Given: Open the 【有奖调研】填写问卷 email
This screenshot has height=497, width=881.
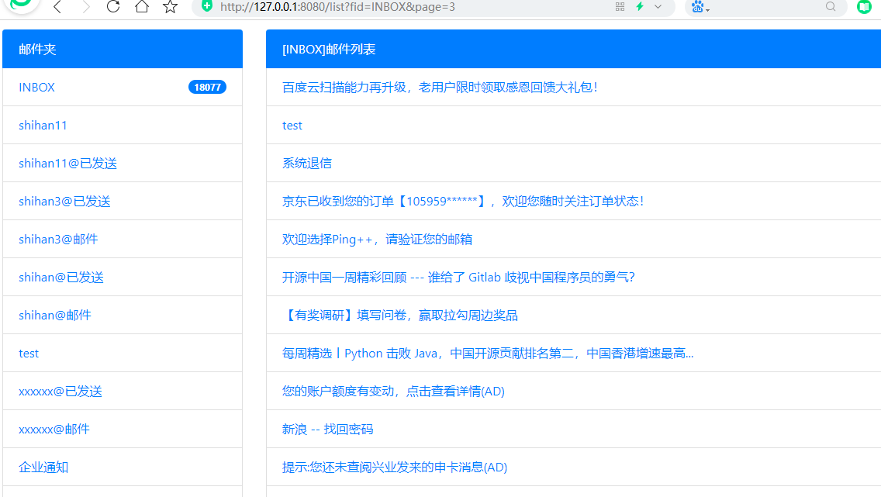Looking at the screenshot, I should point(400,315).
